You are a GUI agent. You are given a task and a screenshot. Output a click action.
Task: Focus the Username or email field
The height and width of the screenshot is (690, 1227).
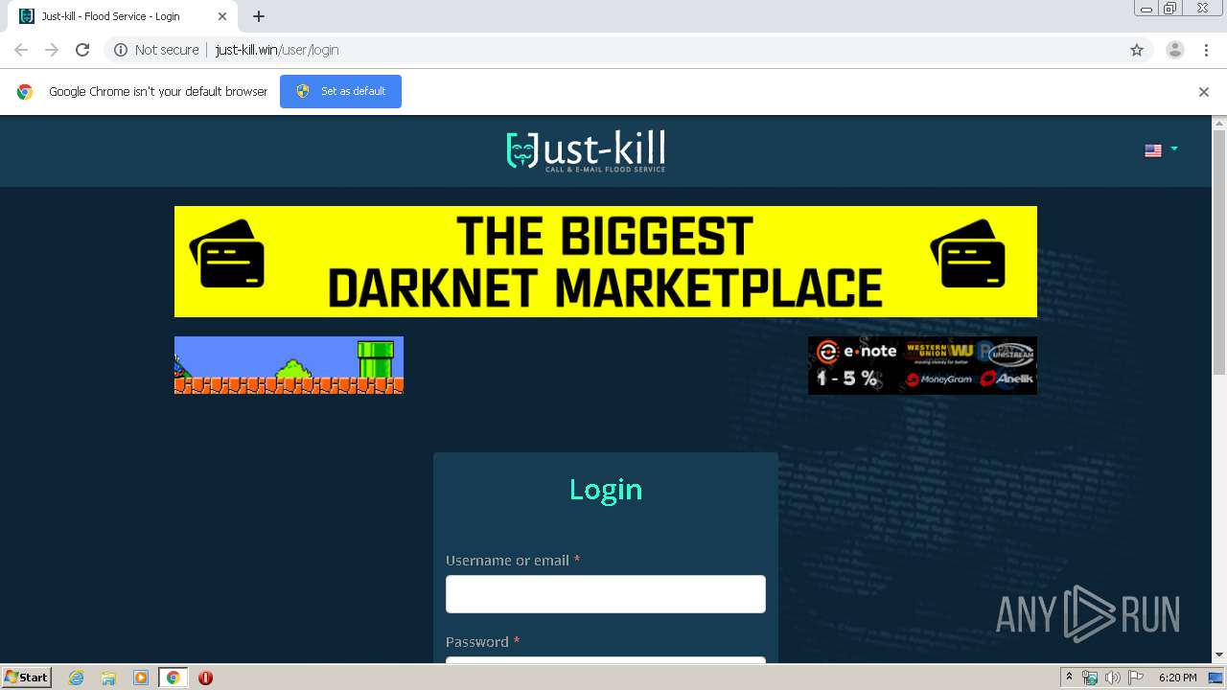click(x=606, y=594)
